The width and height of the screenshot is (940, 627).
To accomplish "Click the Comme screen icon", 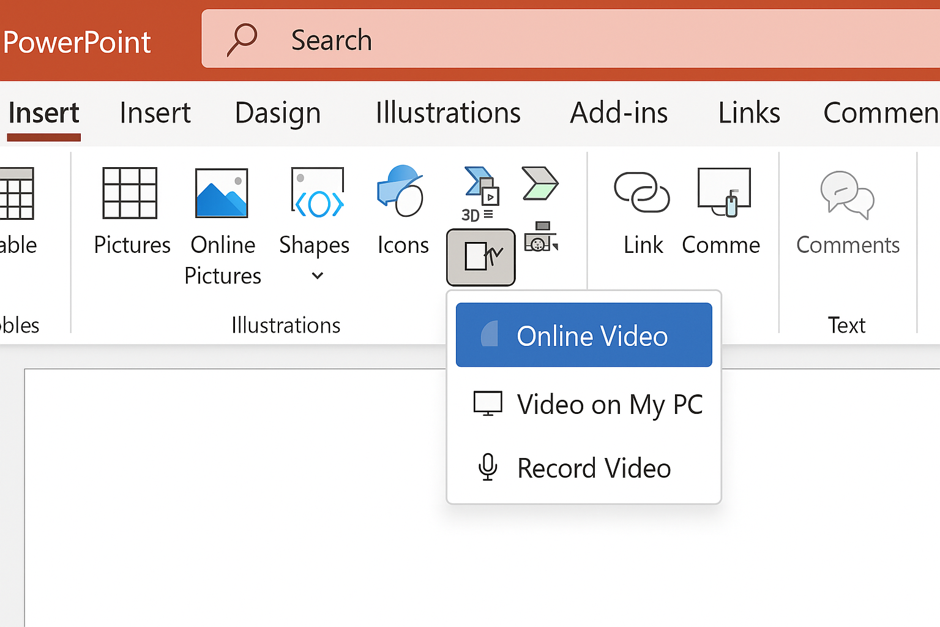I will (x=725, y=192).
